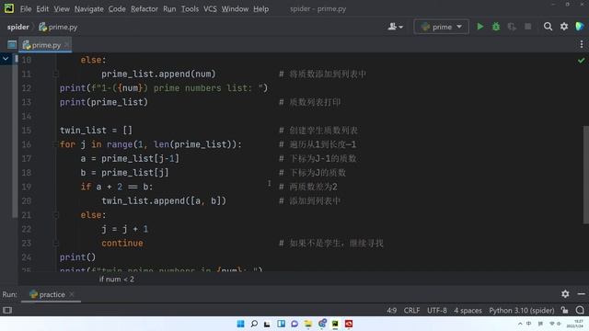This screenshot has width=589, height=331.
Task: Open notifications icon at status bar end
Action: tap(580, 310)
